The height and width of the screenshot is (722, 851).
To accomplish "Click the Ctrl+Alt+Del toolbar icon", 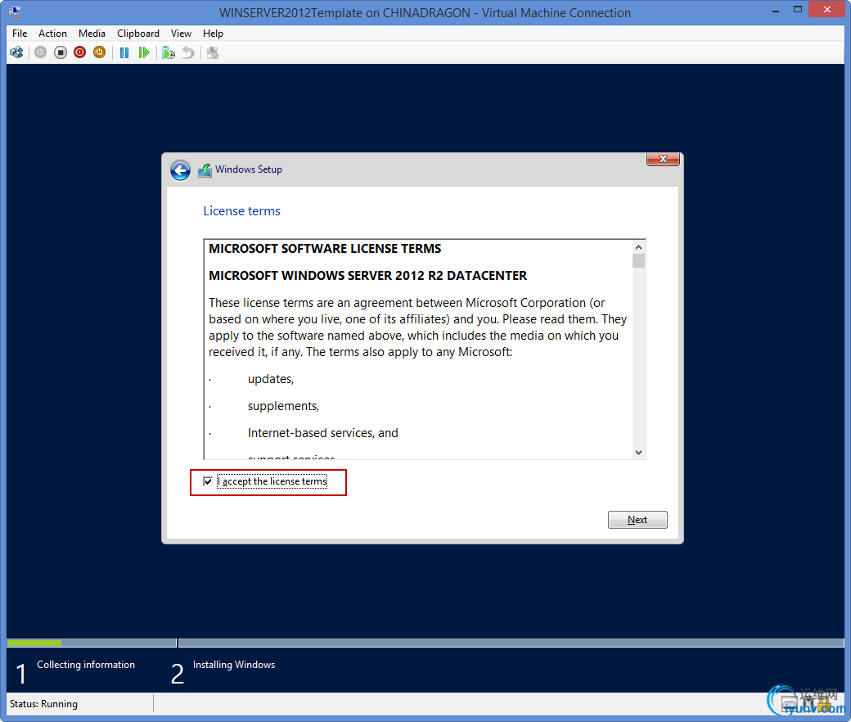I will (17, 52).
